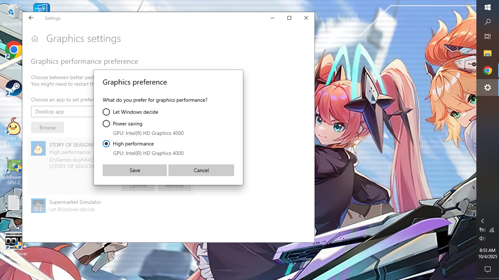The image size is (499, 280).
Task: Save the graphics preference
Action: (x=135, y=170)
